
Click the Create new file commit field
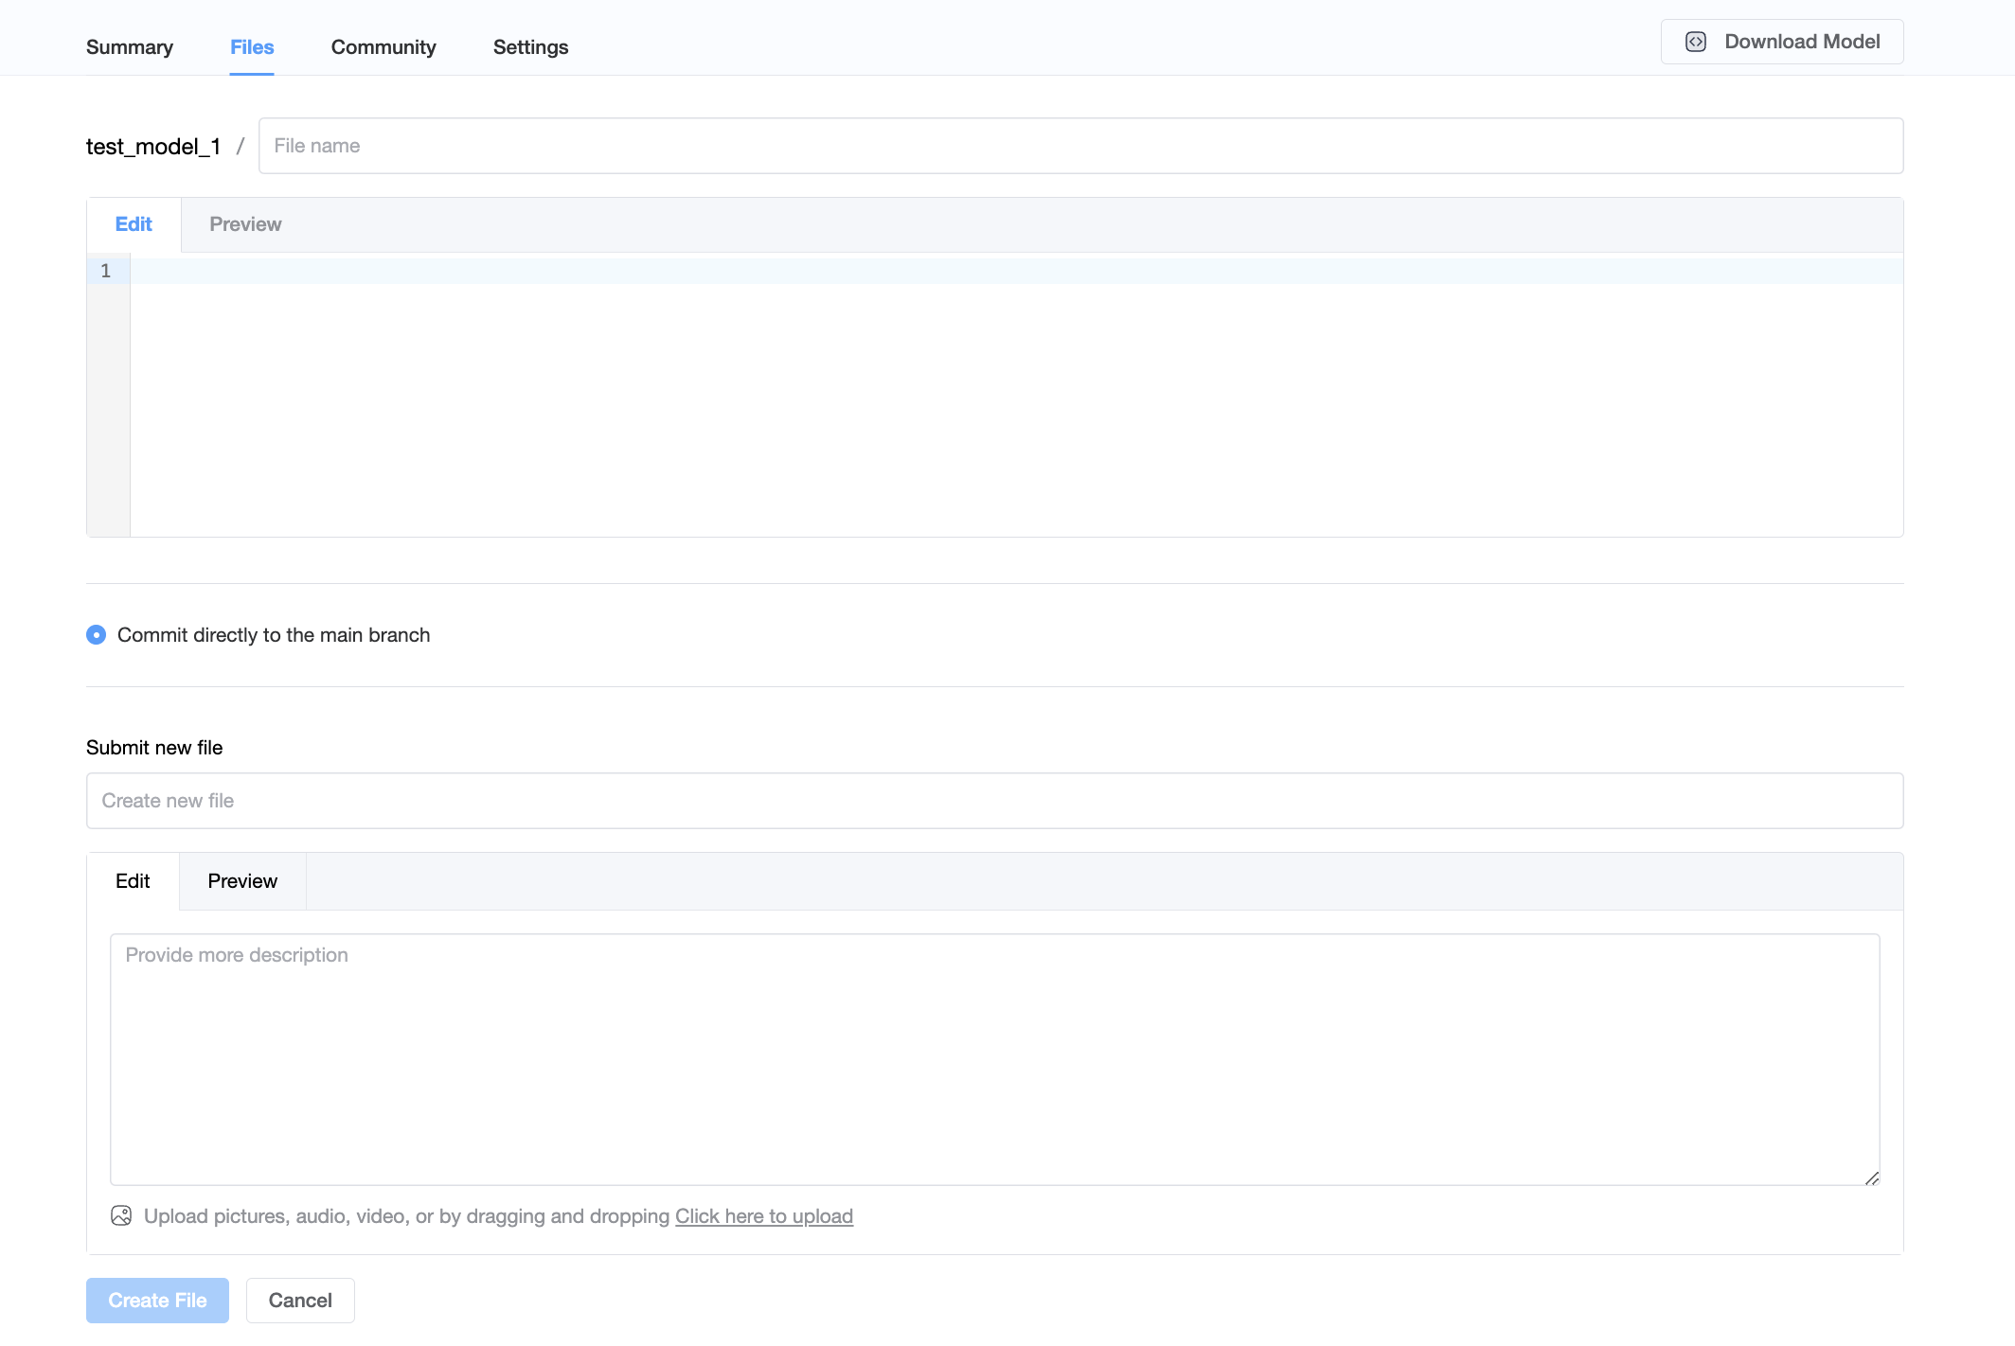pos(994,801)
